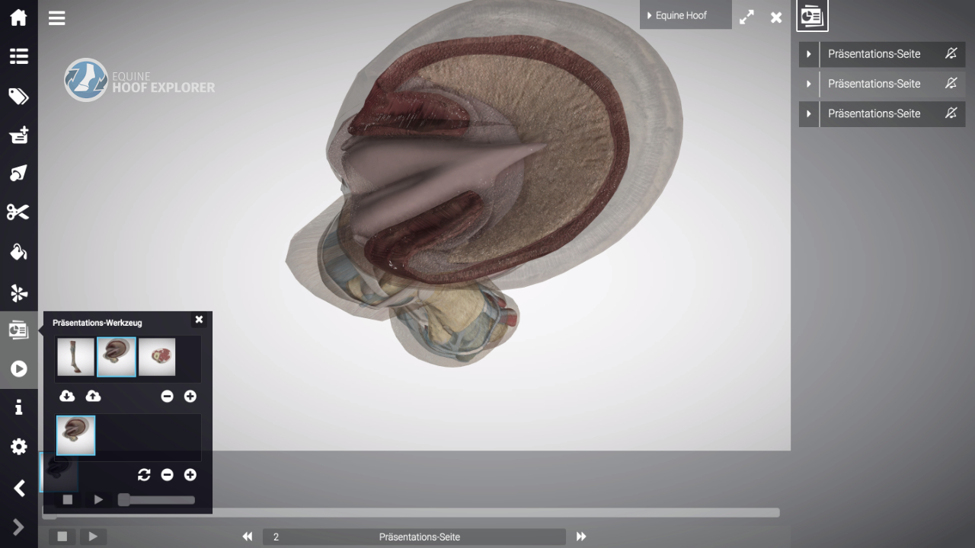
Task: Click the bottom timeline scrubber bar
Action: pos(411,513)
